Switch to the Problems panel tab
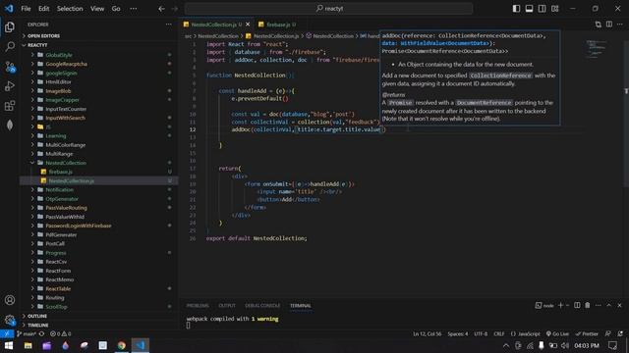The width and height of the screenshot is (629, 353). pyautogui.click(x=198, y=306)
